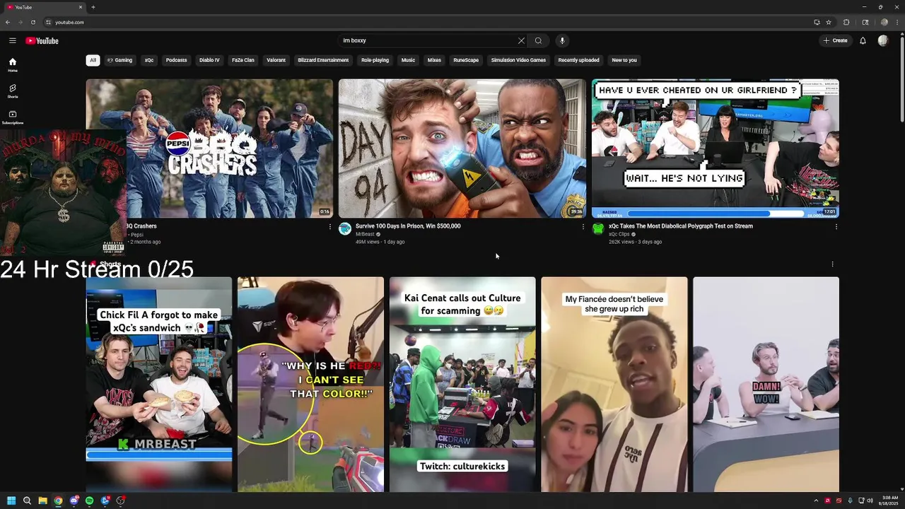Click the search magnifier button
This screenshot has height=509, width=905.
click(x=538, y=40)
